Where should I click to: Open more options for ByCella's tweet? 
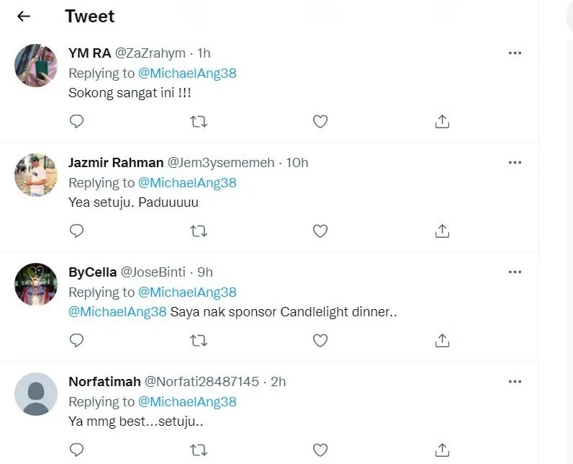[x=515, y=272]
